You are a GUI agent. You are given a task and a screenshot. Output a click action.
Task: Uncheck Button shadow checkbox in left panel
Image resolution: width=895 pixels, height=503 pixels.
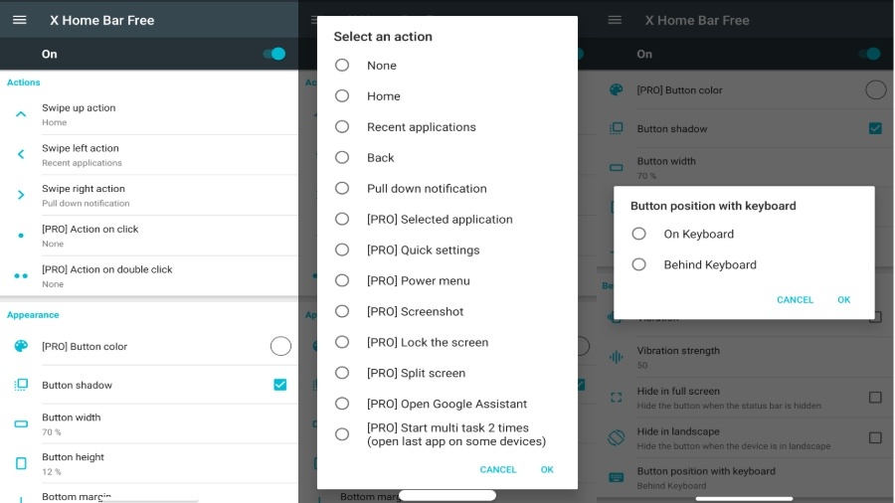(280, 385)
